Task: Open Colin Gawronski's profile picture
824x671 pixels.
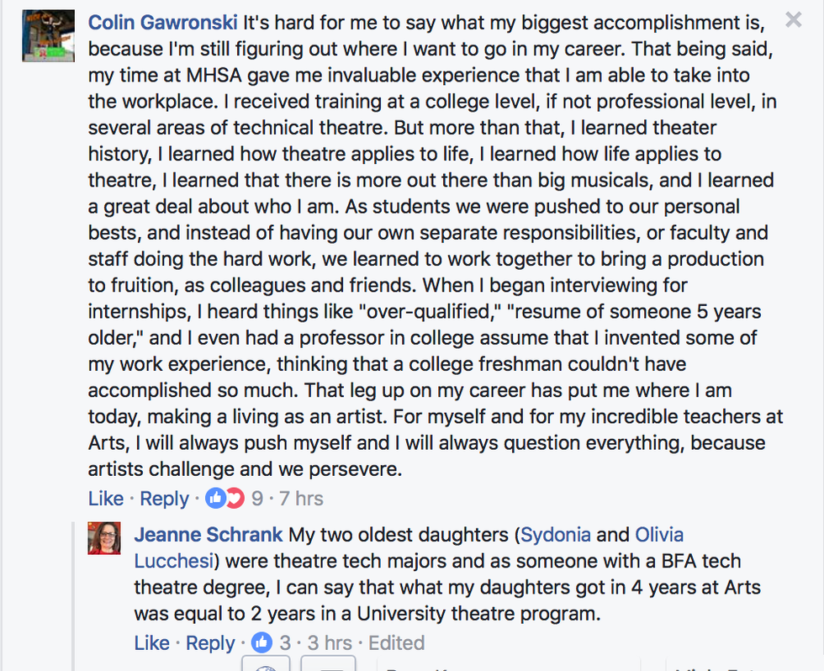Action: point(42,36)
